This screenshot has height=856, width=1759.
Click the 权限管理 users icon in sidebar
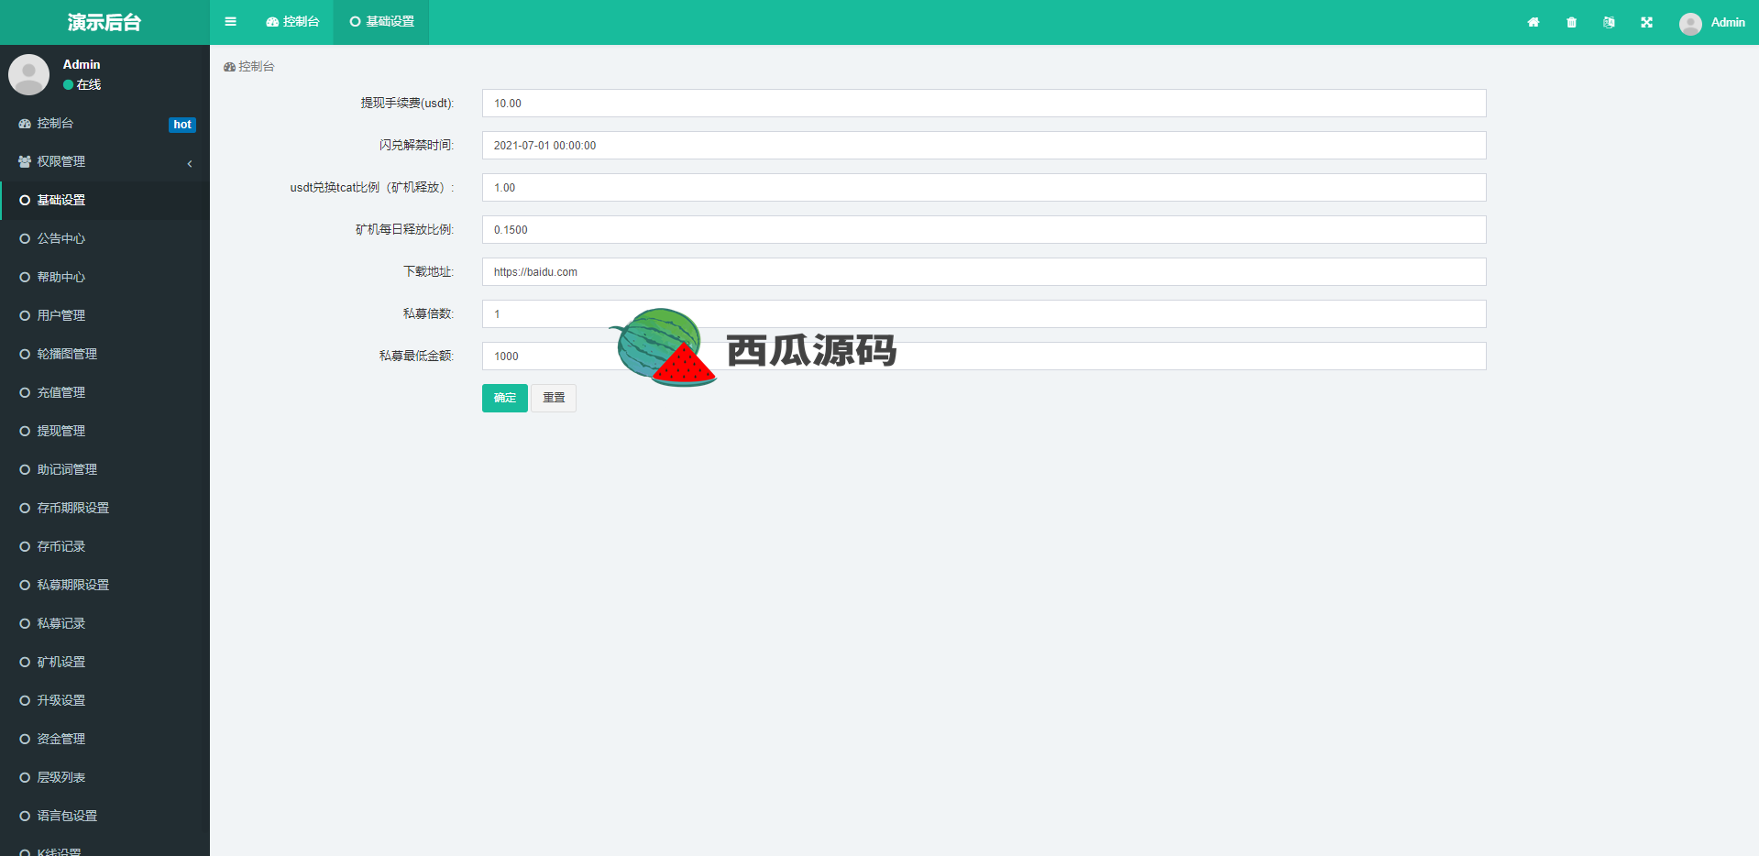[25, 161]
